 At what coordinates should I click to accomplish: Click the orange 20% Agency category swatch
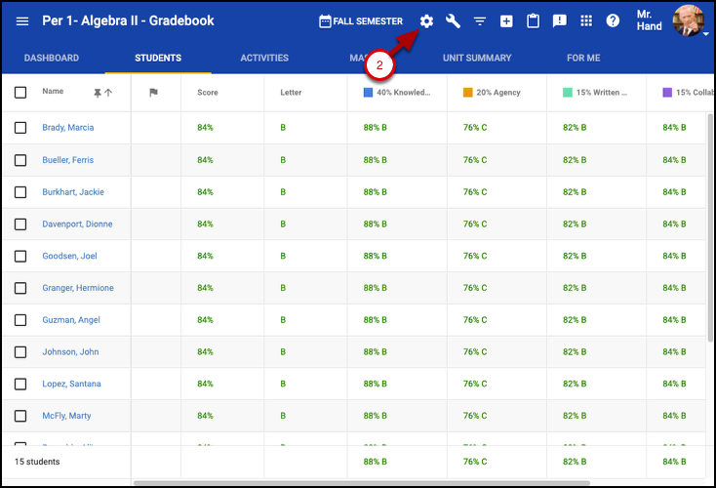coord(468,93)
